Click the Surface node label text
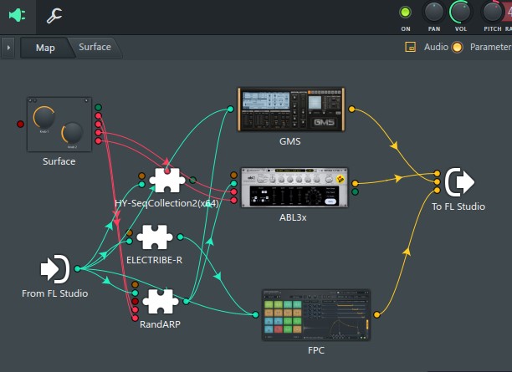 pyautogui.click(x=59, y=161)
